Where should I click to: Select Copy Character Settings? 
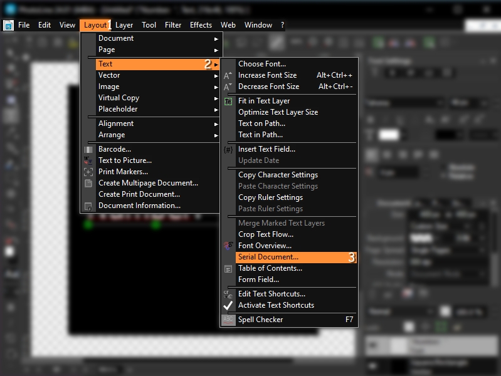click(278, 175)
